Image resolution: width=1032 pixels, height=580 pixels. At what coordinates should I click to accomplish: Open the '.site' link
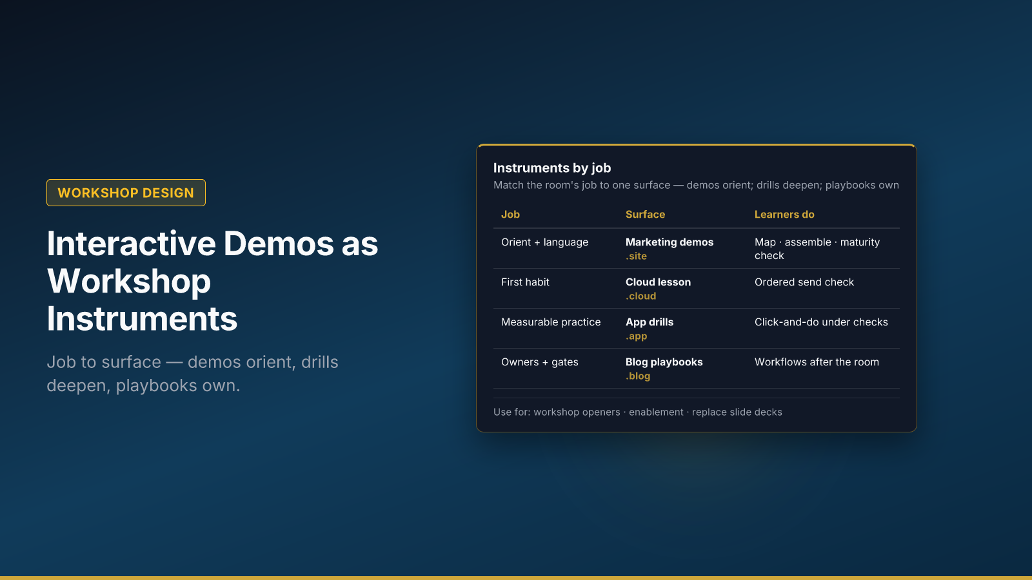pos(636,256)
